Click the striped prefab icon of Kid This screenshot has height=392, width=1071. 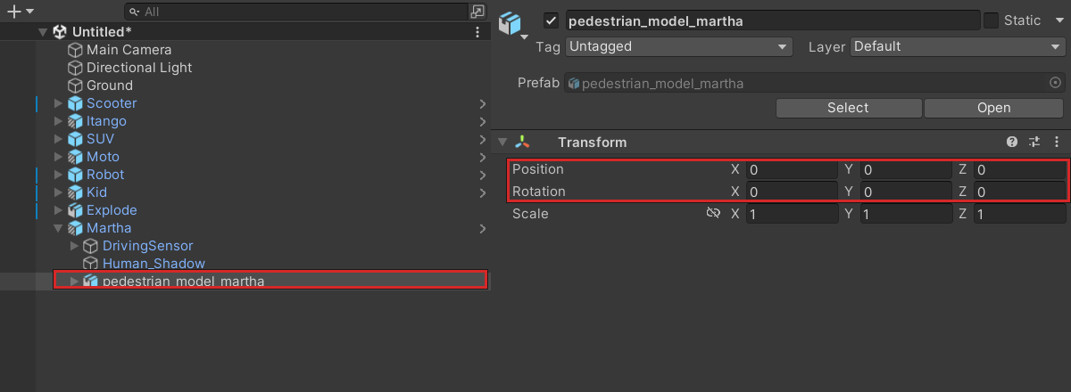tap(76, 192)
